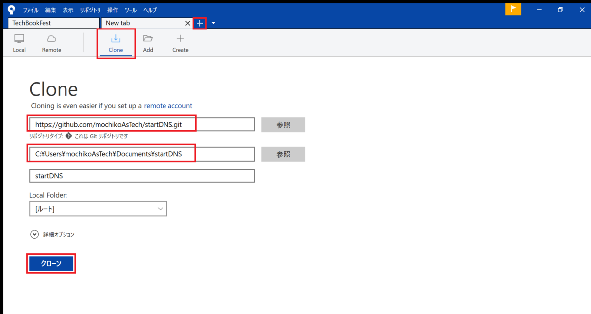Screen dimensions: 591x314
Task: Open the 操作 menu
Action: pyautogui.click(x=112, y=10)
